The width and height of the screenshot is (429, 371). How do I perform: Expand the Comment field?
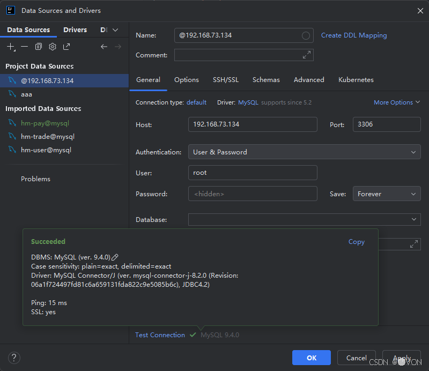(x=306, y=55)
